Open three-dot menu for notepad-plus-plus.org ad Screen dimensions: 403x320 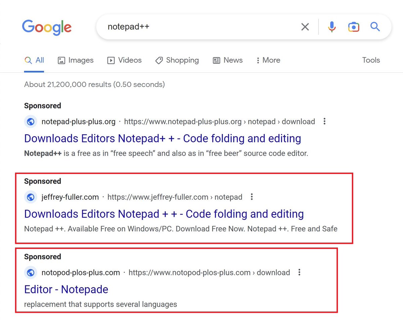324,122
